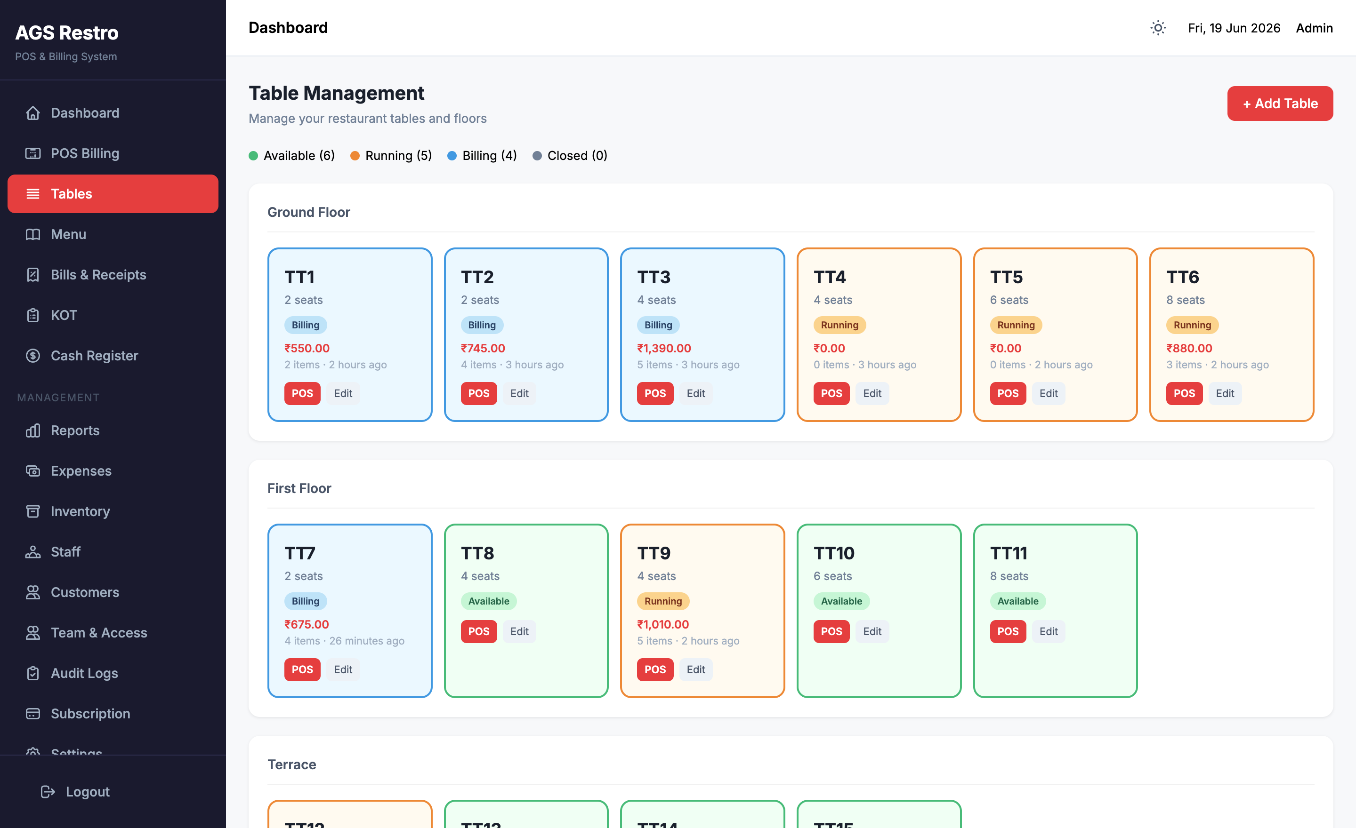
Task: Click the Bills & Receipts icon
Action: [x=33, y=275]
